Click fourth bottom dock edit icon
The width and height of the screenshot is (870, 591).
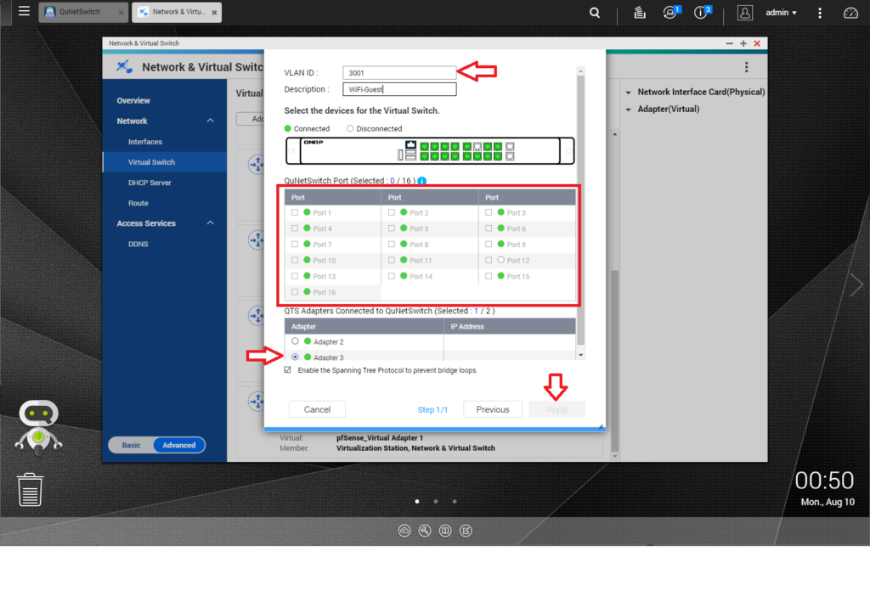466,531
